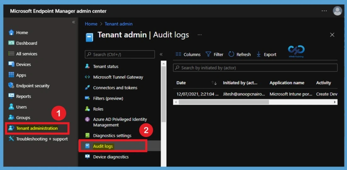Click the Application name column header
The height and width of the screenshot is (170, 347).
point(287,83)
